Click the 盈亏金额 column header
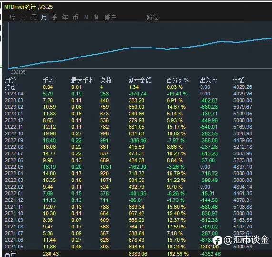 tap(140, 80)
